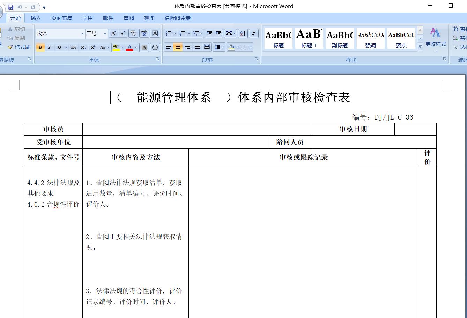This screenshot has width=467, height=318.
Task: Click the Grow Font icon
Action: click(113, 33)
